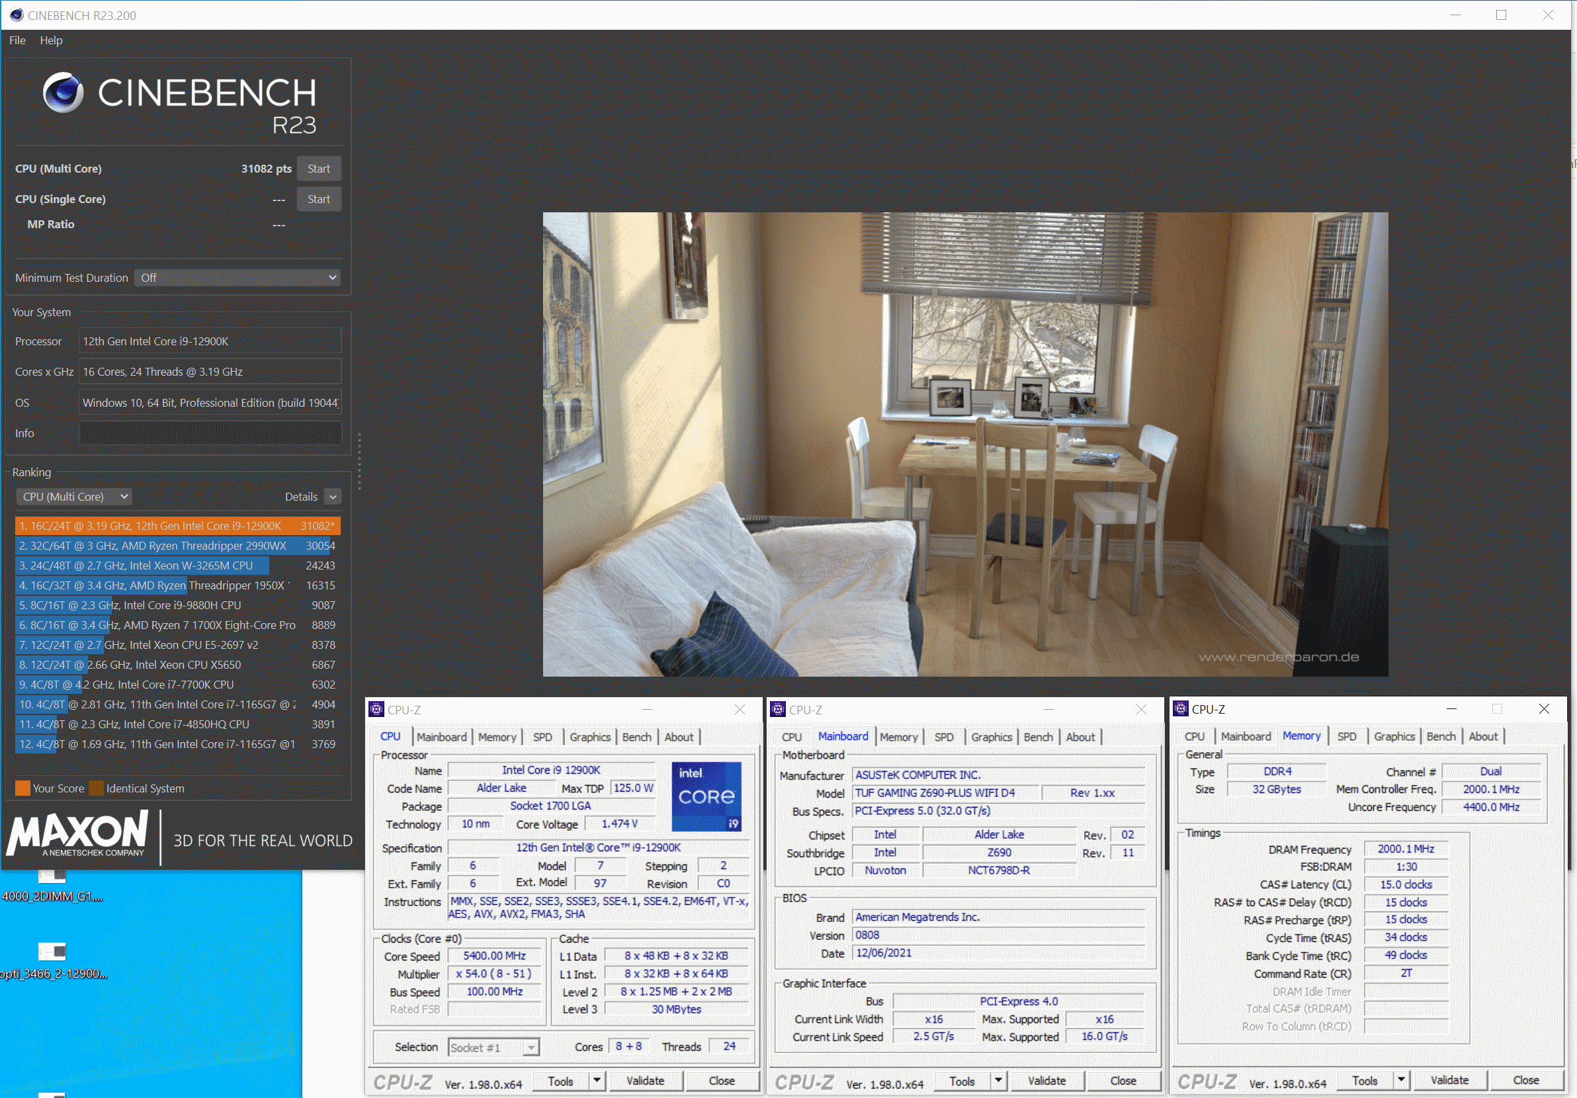Image resolution: width=1577 pixels, height=1098 pixels.
Task: Open SPD tab in first CPU-Z window
Action: [542, 737]
